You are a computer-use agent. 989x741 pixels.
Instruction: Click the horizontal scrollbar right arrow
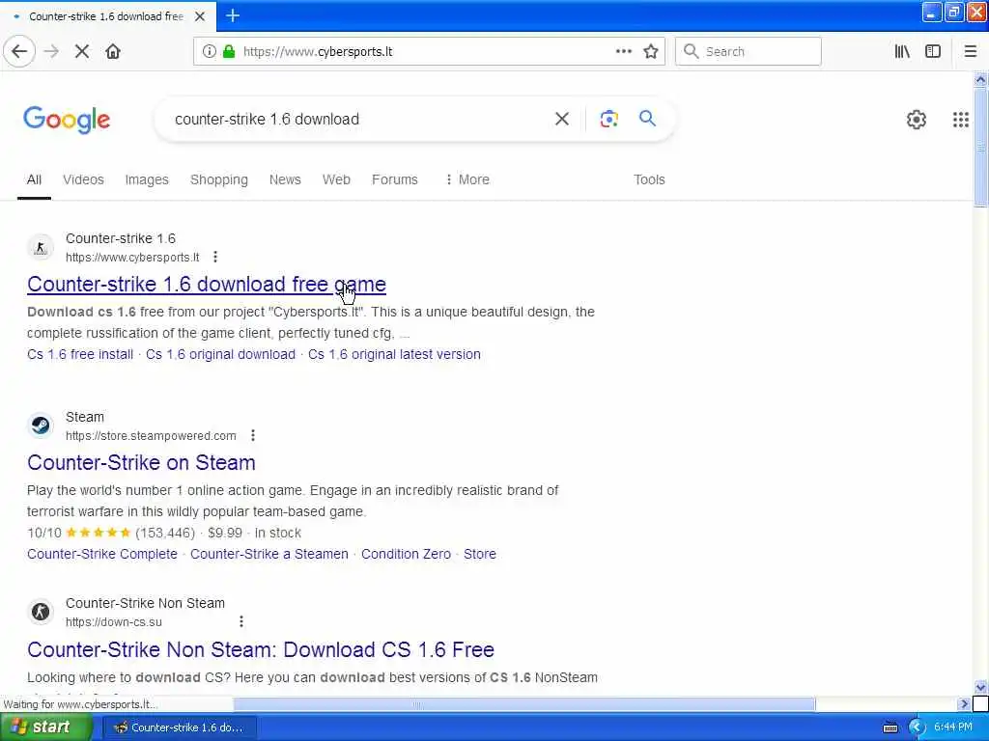(x=963, y=703)
